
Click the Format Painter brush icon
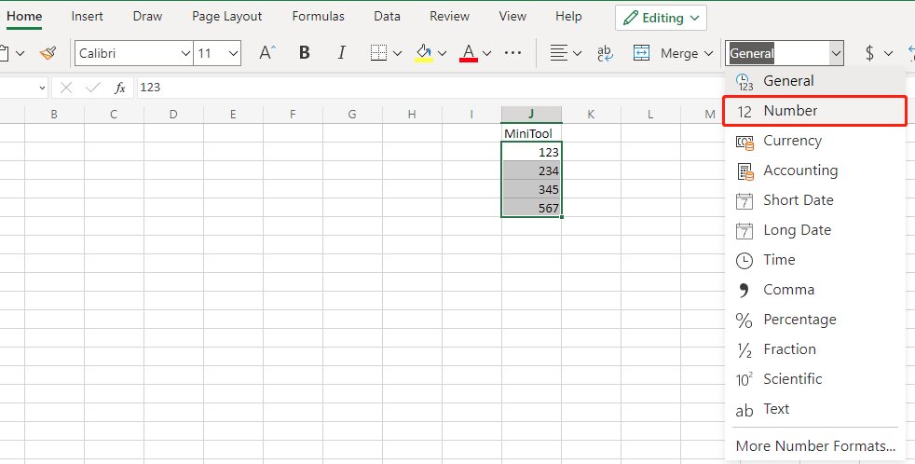coord(48,53)
